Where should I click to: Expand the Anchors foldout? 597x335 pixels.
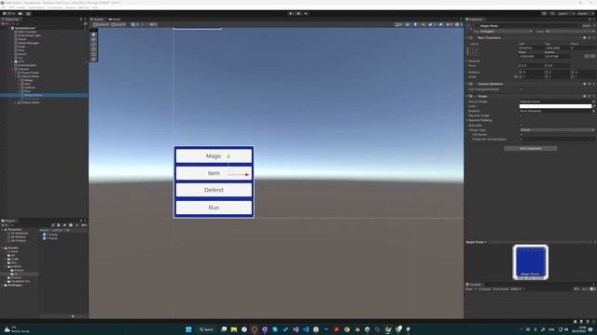click(x=467, y=61)
